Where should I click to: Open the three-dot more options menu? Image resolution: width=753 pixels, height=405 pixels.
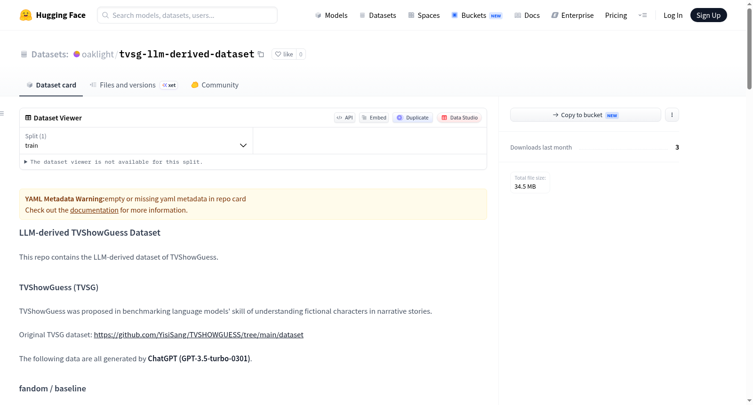[672, 115]
